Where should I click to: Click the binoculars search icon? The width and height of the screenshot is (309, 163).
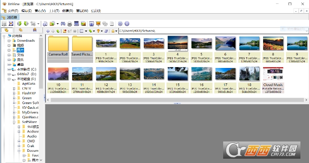click(63, 24)
